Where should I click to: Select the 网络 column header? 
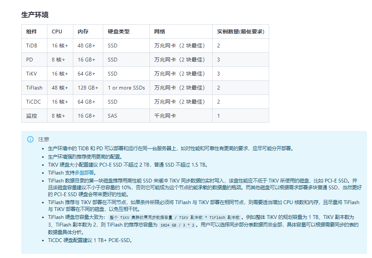pyautogui.click(x=181, y=31)
